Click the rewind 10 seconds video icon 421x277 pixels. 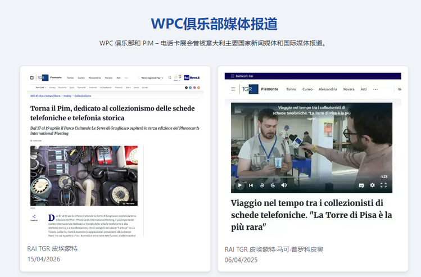262,185
